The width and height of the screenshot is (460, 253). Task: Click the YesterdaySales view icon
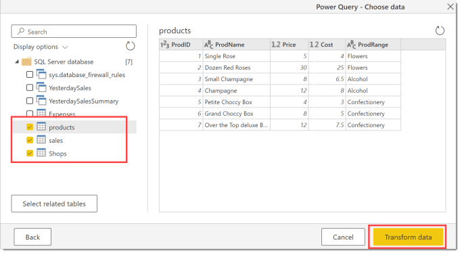(x=41, y=87)
